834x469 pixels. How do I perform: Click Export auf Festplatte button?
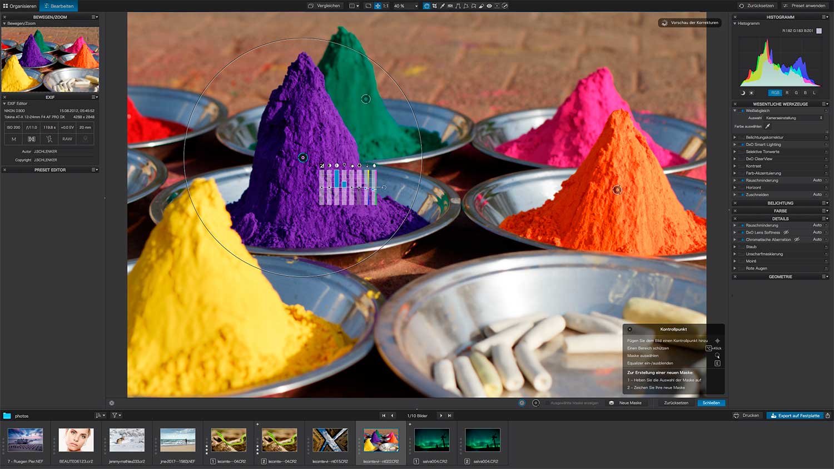pos(795,416)
